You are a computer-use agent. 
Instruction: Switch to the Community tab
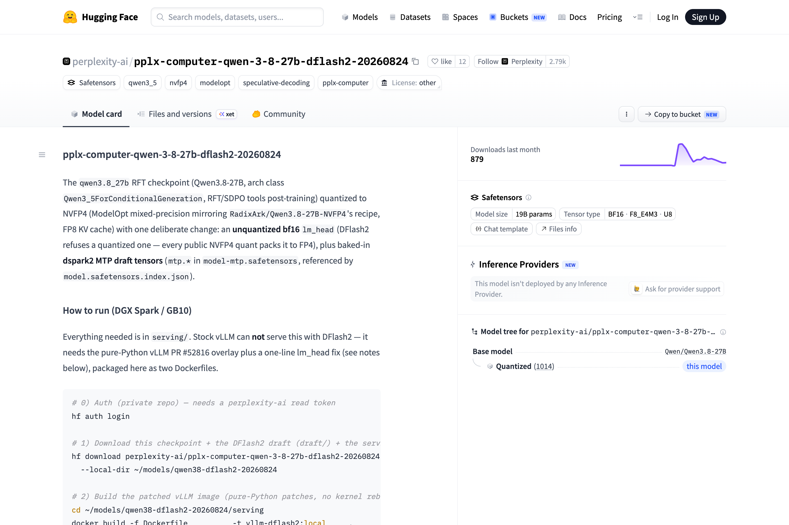point(279,114)
